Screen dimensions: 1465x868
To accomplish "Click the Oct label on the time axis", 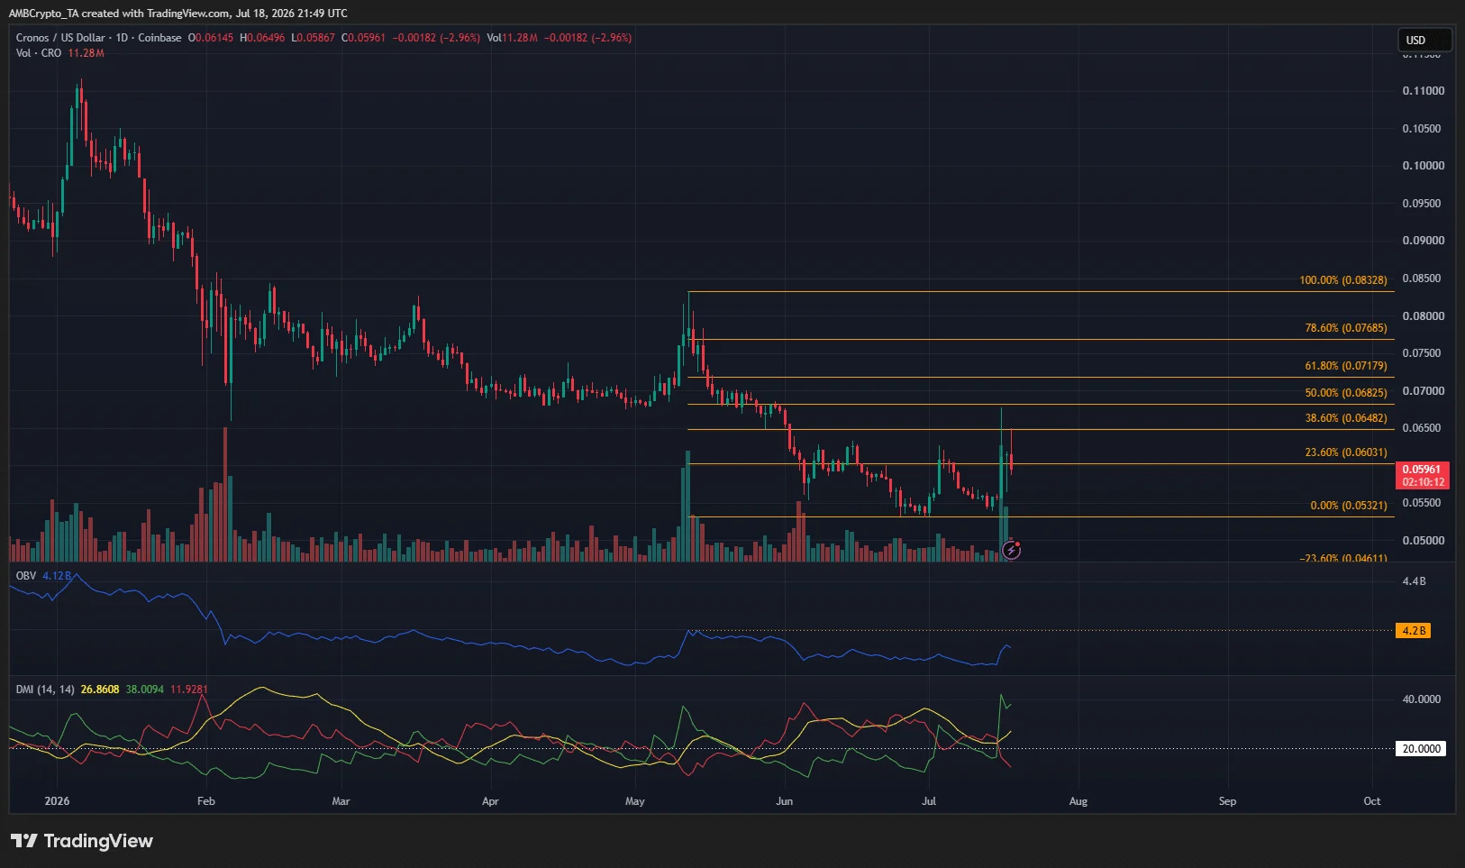I will 1372,801.
